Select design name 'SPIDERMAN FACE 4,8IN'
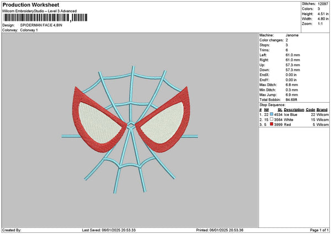331x234 pixels. tap(41, 25)
